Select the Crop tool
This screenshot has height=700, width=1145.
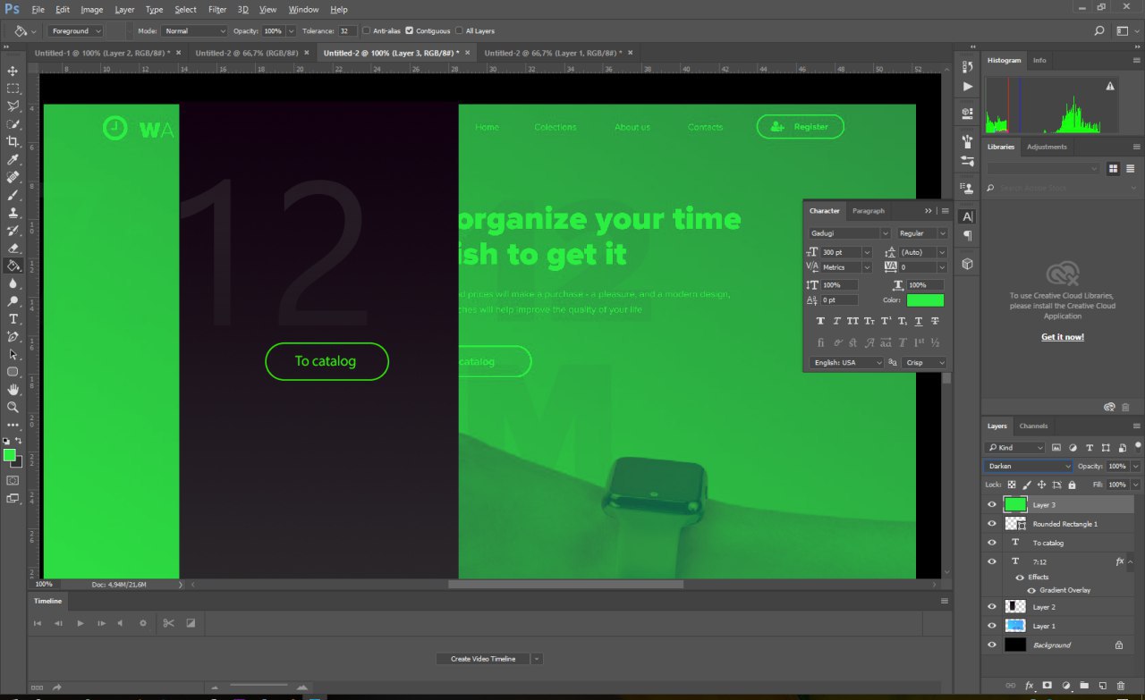(x=13, y=141)
